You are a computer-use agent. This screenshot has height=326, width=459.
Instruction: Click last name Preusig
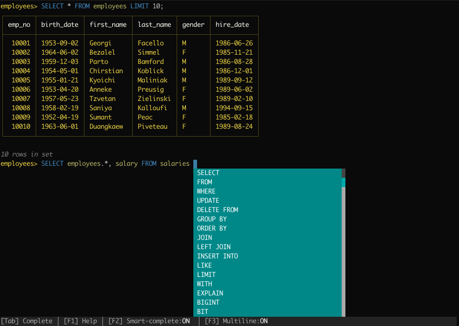click(x=151, y=89)
